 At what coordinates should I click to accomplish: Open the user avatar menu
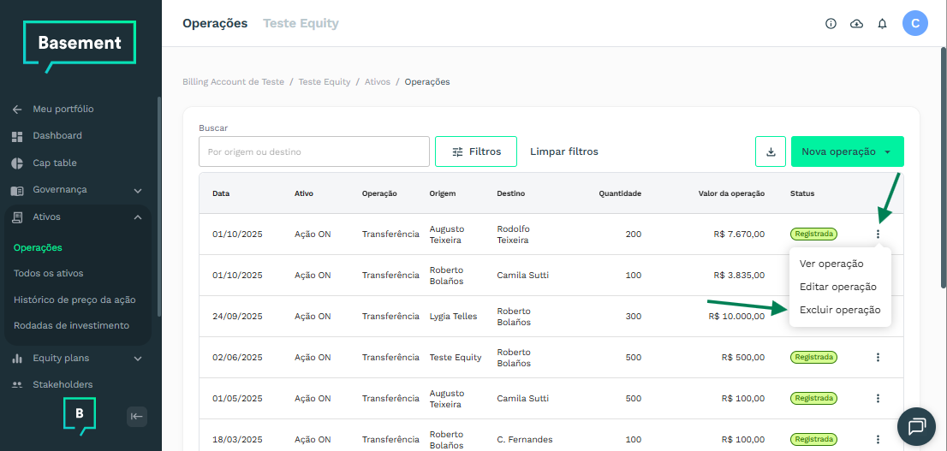point(914,24)
